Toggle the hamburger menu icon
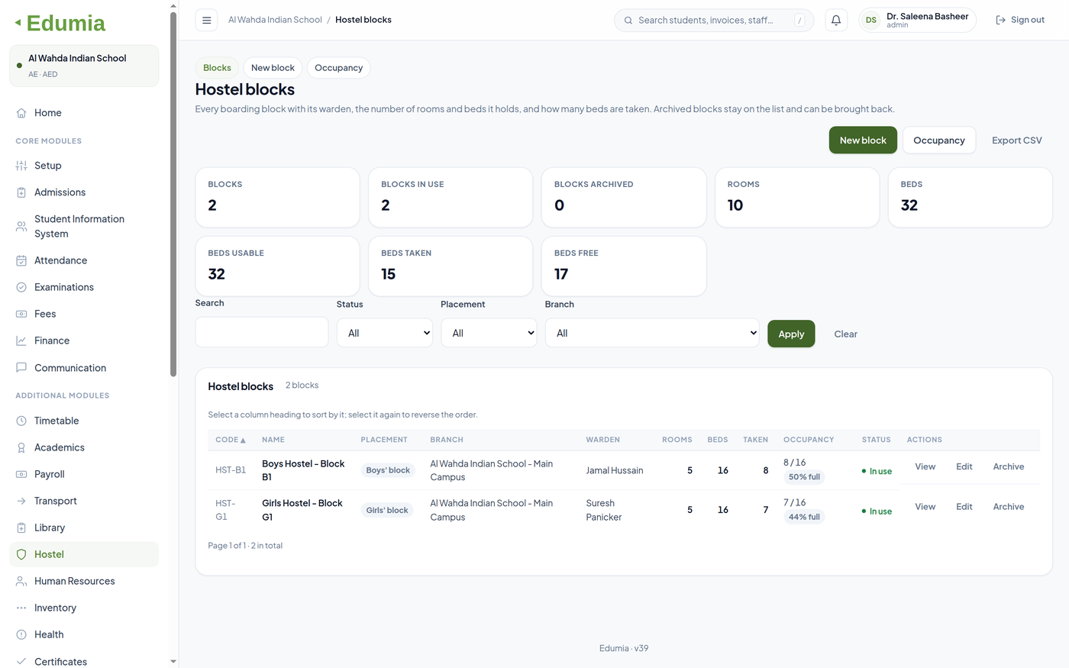Image resolution: width=1069 pixels, height=668 pixels. (x=206, y=20)
